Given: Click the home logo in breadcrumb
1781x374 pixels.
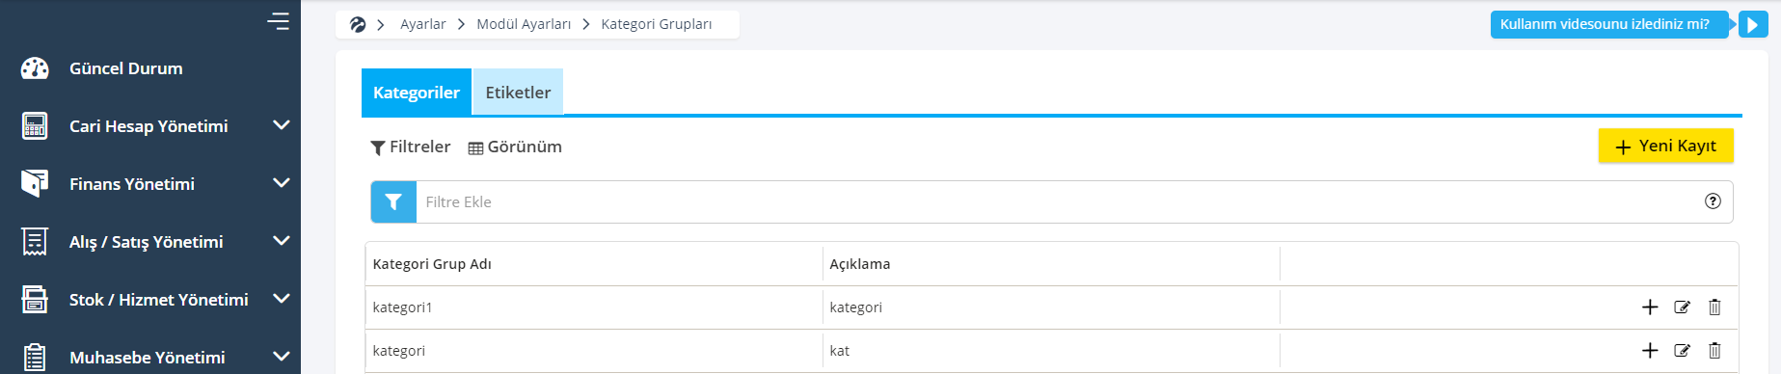Looking at the screenshot, I should pos(358,24).
